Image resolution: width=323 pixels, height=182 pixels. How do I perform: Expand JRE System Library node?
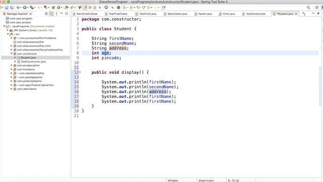[x=8, y=30]
